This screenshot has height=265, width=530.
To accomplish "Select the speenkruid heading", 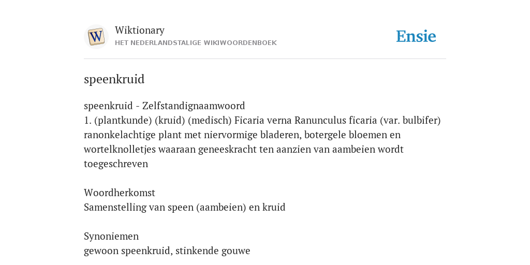I will point(114,79).
